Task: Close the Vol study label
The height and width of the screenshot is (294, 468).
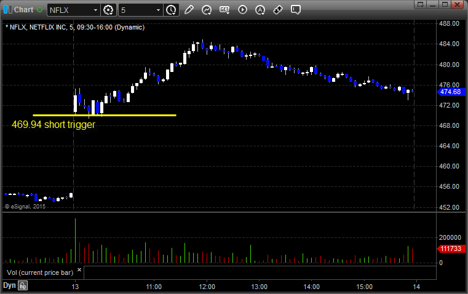Action: point(79,270)
